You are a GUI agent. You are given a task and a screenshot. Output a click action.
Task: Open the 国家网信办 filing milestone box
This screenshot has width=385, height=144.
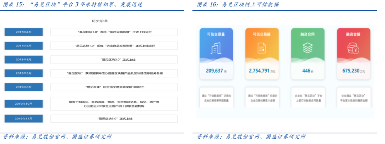tap(114, 73)
